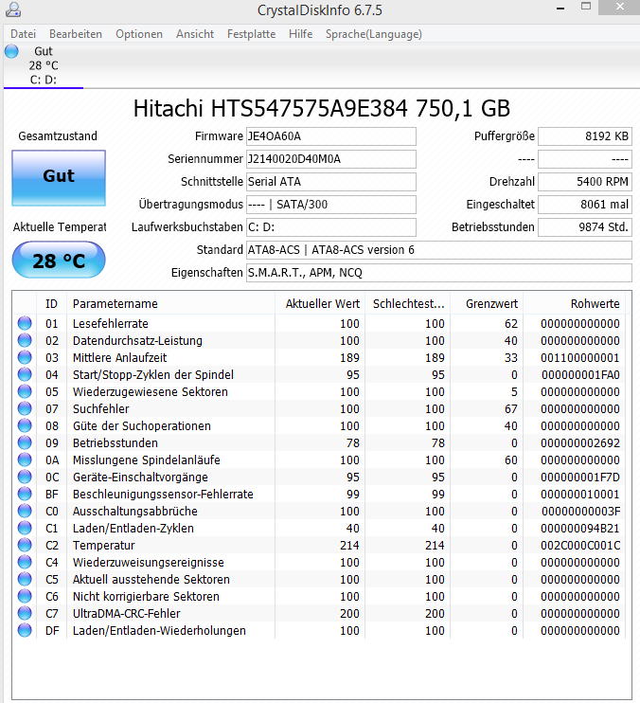Viewport: 640px width, 703px height.
Task: Click raw value 000000094B21
Action: (580, 528)
